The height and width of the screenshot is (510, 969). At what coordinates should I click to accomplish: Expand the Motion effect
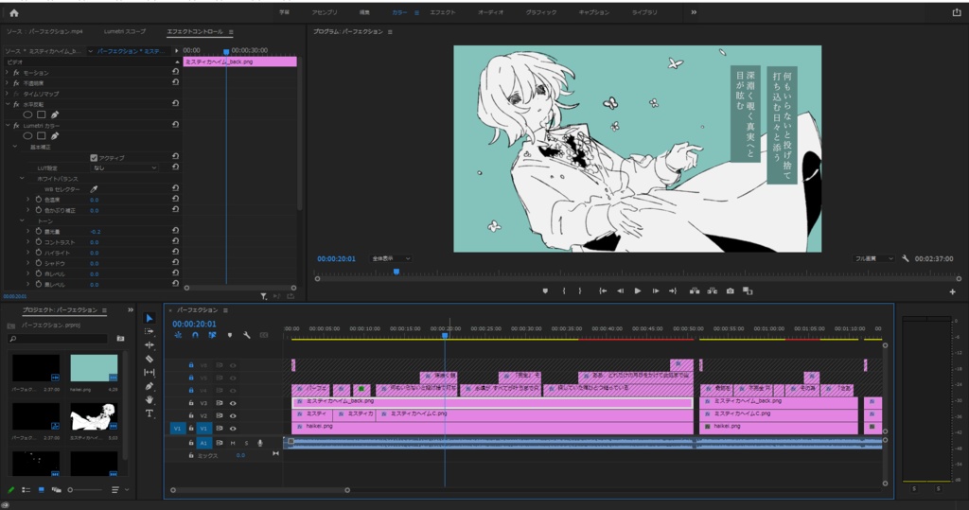tap(8, 72)
